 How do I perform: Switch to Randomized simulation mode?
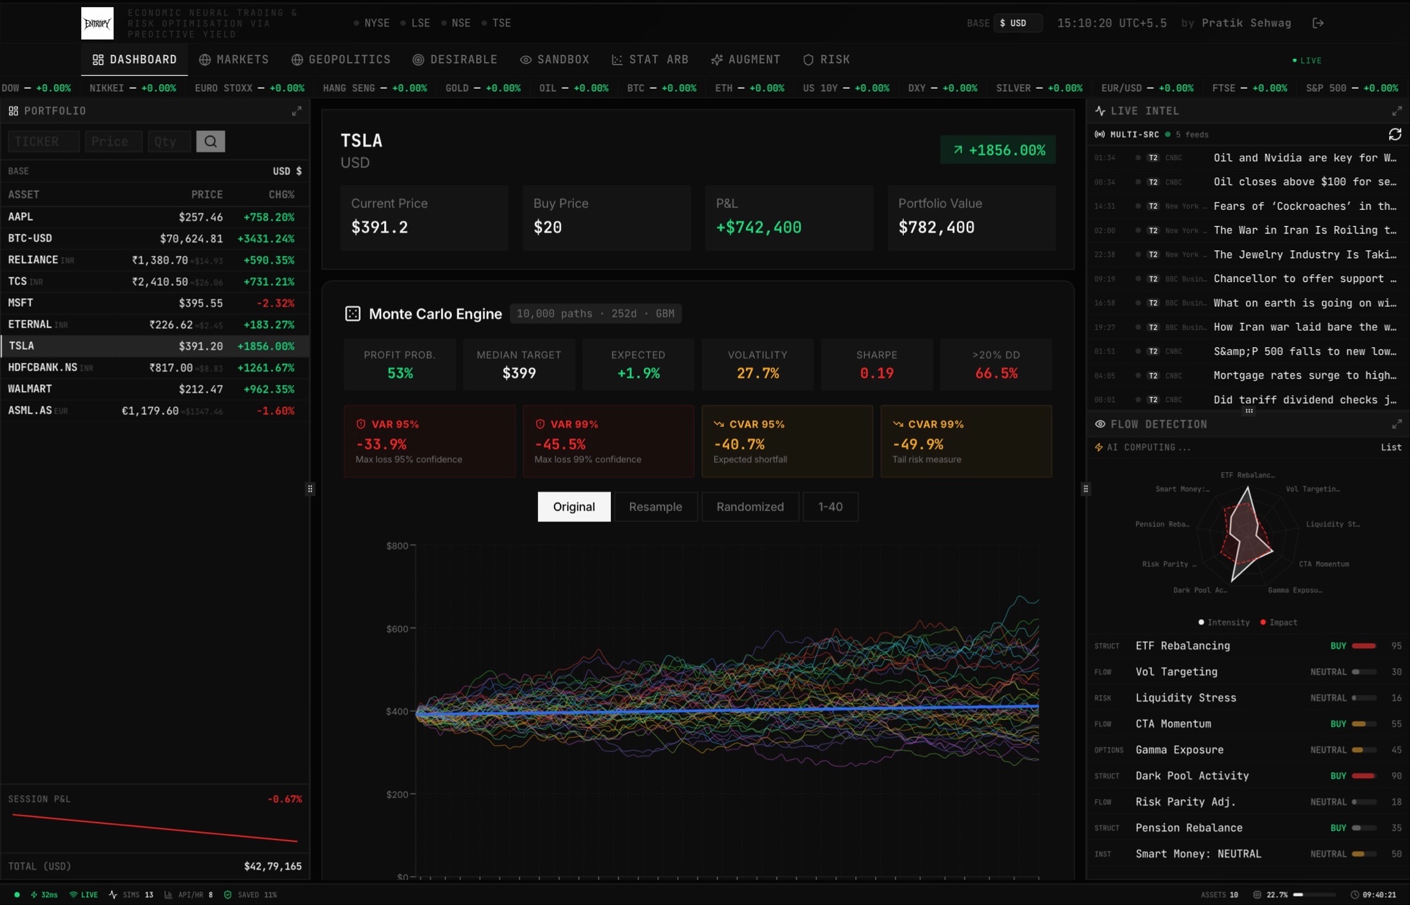tap(749, 507)
